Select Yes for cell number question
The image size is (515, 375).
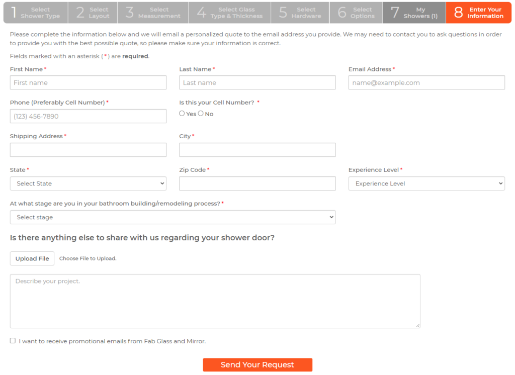[182, 113]
